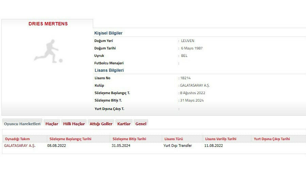This screenshot has height=176, width=306.
Task: Click the Lisans Bilgileri section heading
Action: [109, 70]
